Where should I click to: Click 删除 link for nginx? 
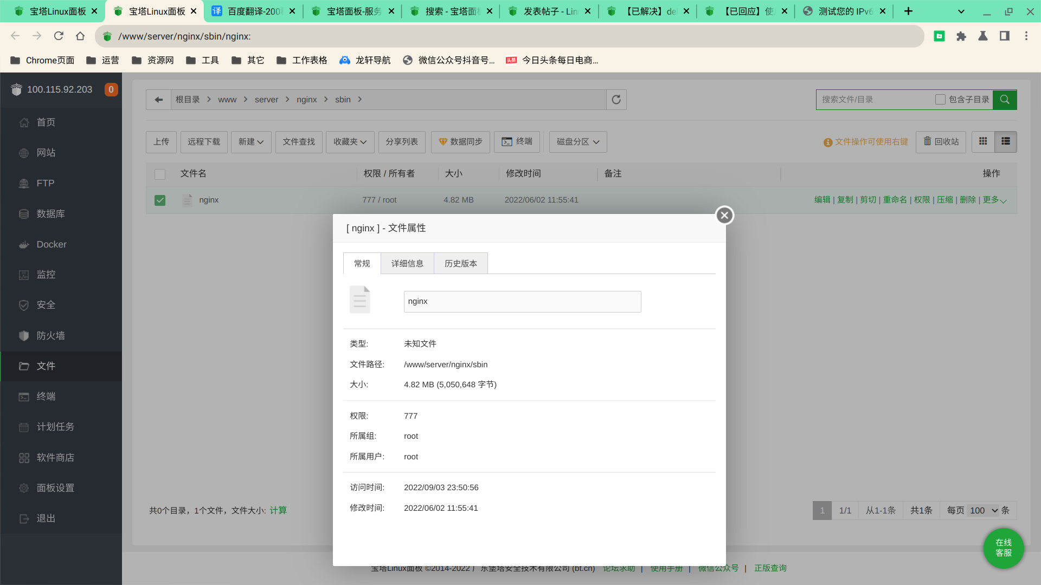point(967,200)
